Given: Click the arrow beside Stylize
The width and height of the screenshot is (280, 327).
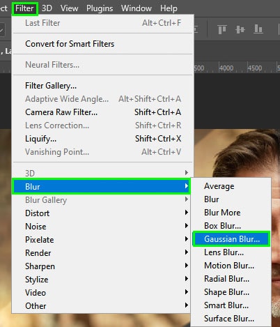Looking at the screenshot, I should (187, 279).
